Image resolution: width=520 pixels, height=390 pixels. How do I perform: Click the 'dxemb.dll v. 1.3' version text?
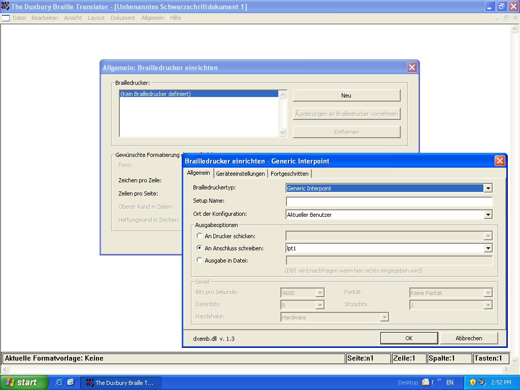[x=214, y=339]
